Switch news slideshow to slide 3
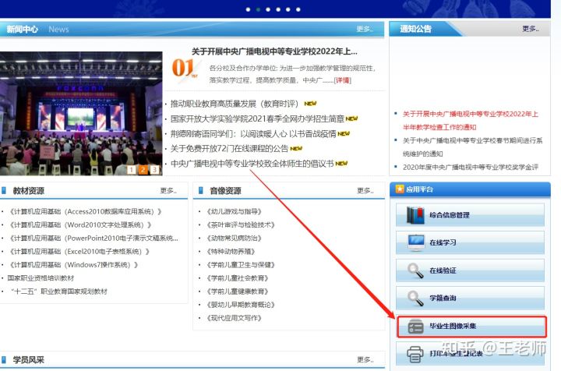The height and width of the screenshot is (371, 561). (x=155, y=169)
